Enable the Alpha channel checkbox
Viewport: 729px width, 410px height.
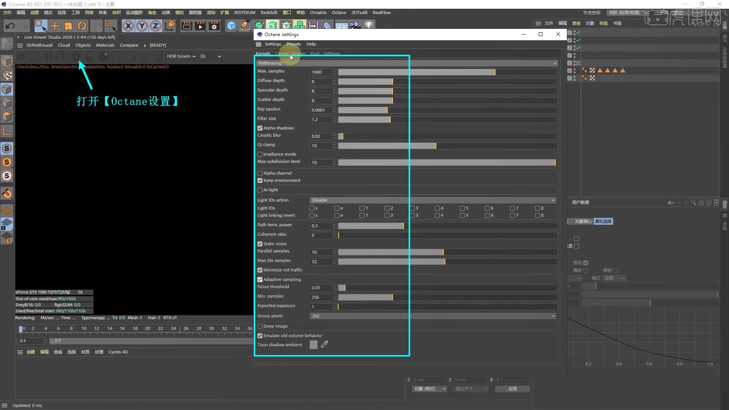[260, 173]
